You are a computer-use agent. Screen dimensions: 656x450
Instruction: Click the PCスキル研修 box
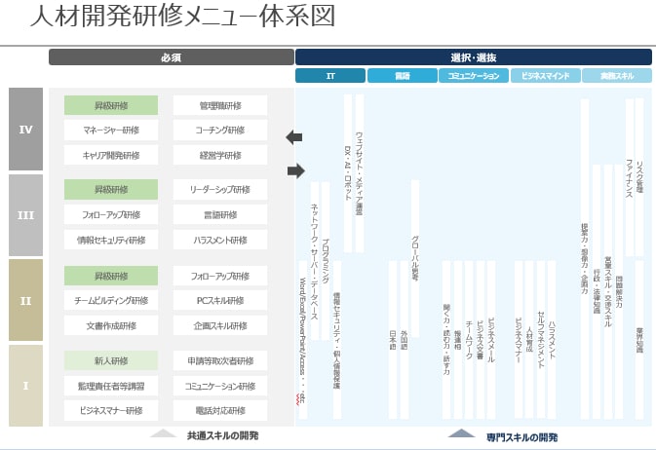click(220, 300)
